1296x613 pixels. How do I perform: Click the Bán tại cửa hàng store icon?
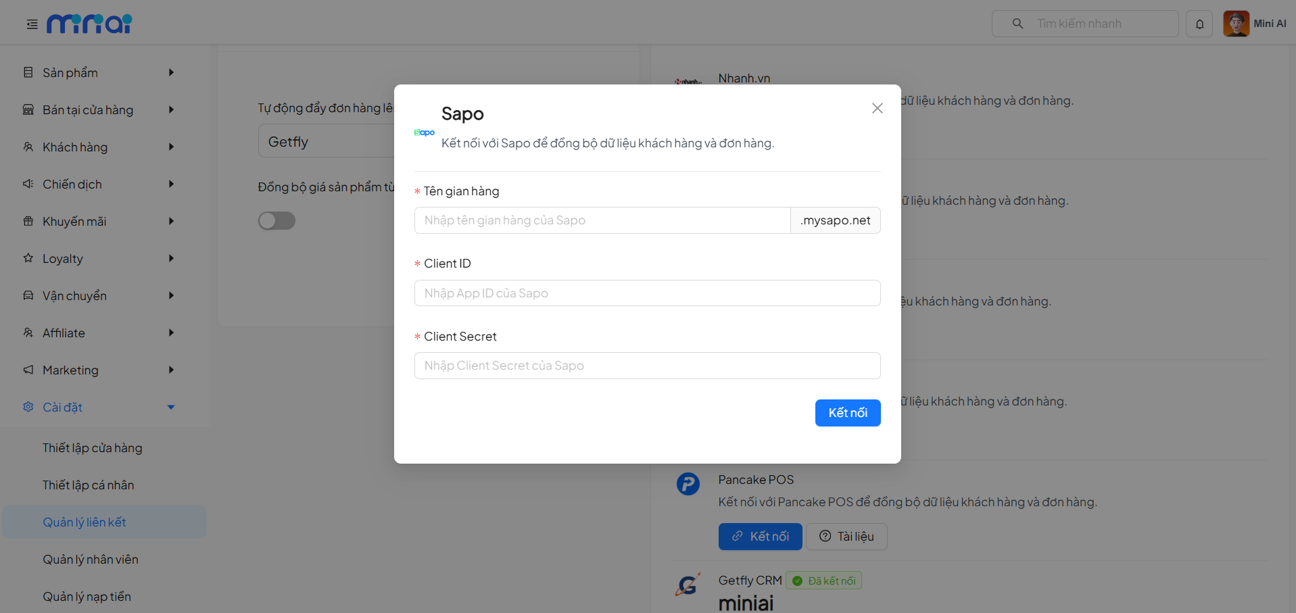point(28,109)
